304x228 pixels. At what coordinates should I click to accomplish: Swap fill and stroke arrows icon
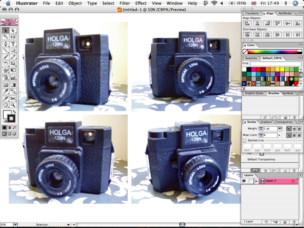(14, 111)
